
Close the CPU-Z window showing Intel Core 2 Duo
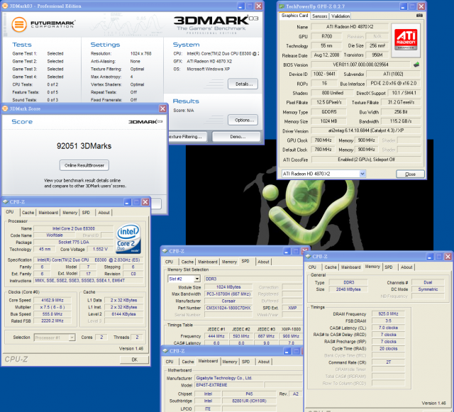145,202
